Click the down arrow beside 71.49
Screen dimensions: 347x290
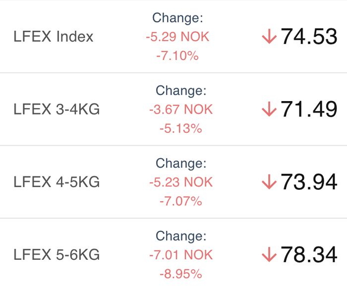pos(269,109)
